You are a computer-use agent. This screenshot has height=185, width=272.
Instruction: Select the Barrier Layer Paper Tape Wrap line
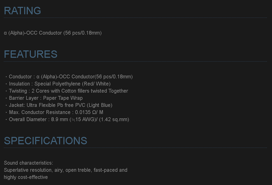pos(46,98)
